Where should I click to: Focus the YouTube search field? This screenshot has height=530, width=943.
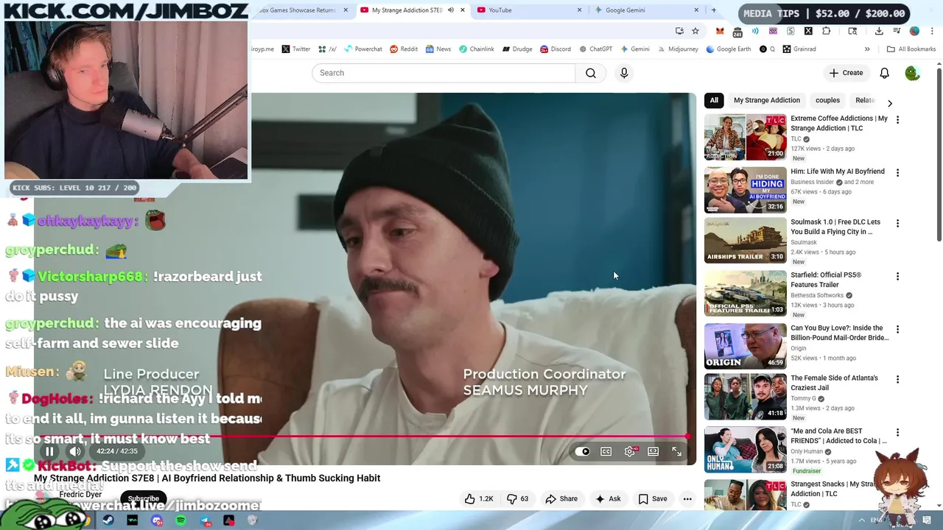click(x=444, y=73)
